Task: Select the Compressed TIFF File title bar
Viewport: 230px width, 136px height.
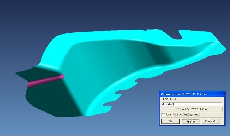Action: (x=192, y=94)
